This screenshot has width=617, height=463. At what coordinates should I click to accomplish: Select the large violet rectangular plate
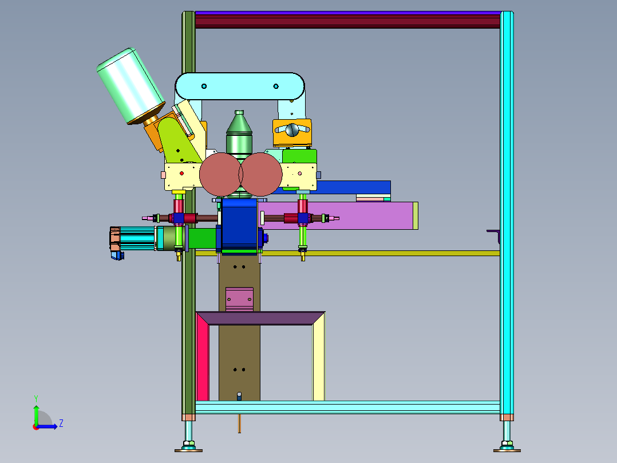point(338,215)
